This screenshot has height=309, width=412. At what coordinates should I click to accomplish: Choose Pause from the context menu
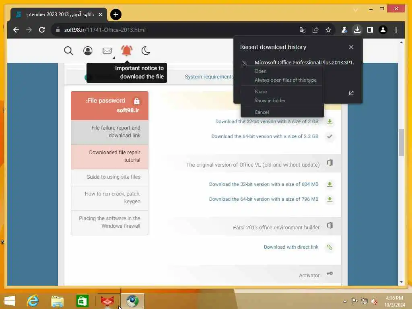(261, 92)
